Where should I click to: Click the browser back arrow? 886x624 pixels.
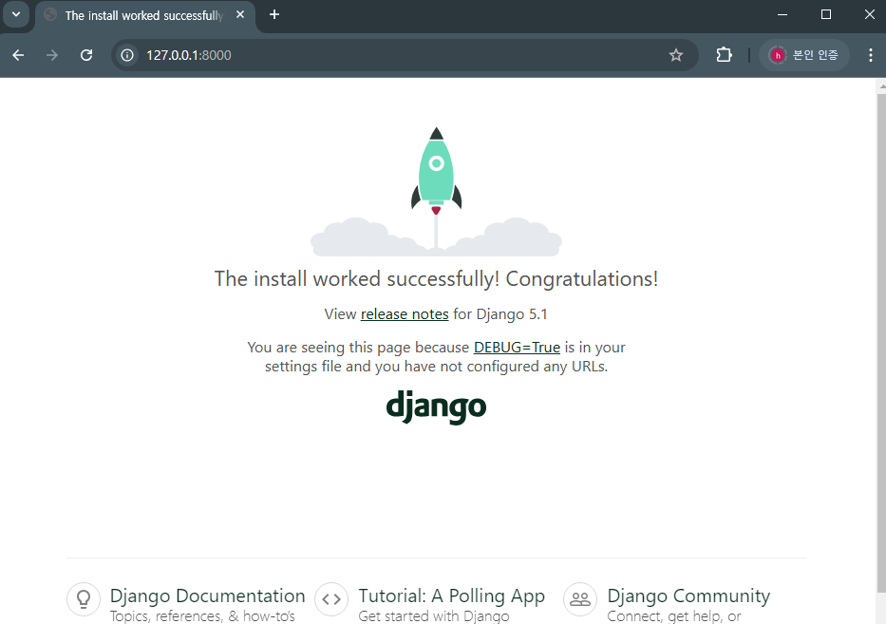click(x=18, y=55)
